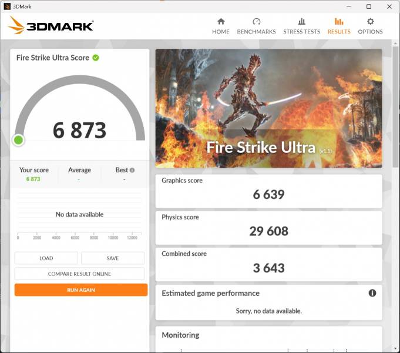The height and width of the screenshot is (353, 400).
Task: Click Sorry, no data available message
Action: point(268,311)
